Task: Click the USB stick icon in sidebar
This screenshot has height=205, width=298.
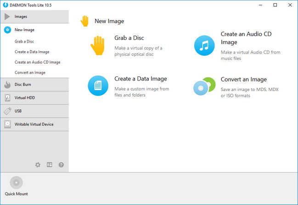Action: (7, 111)
